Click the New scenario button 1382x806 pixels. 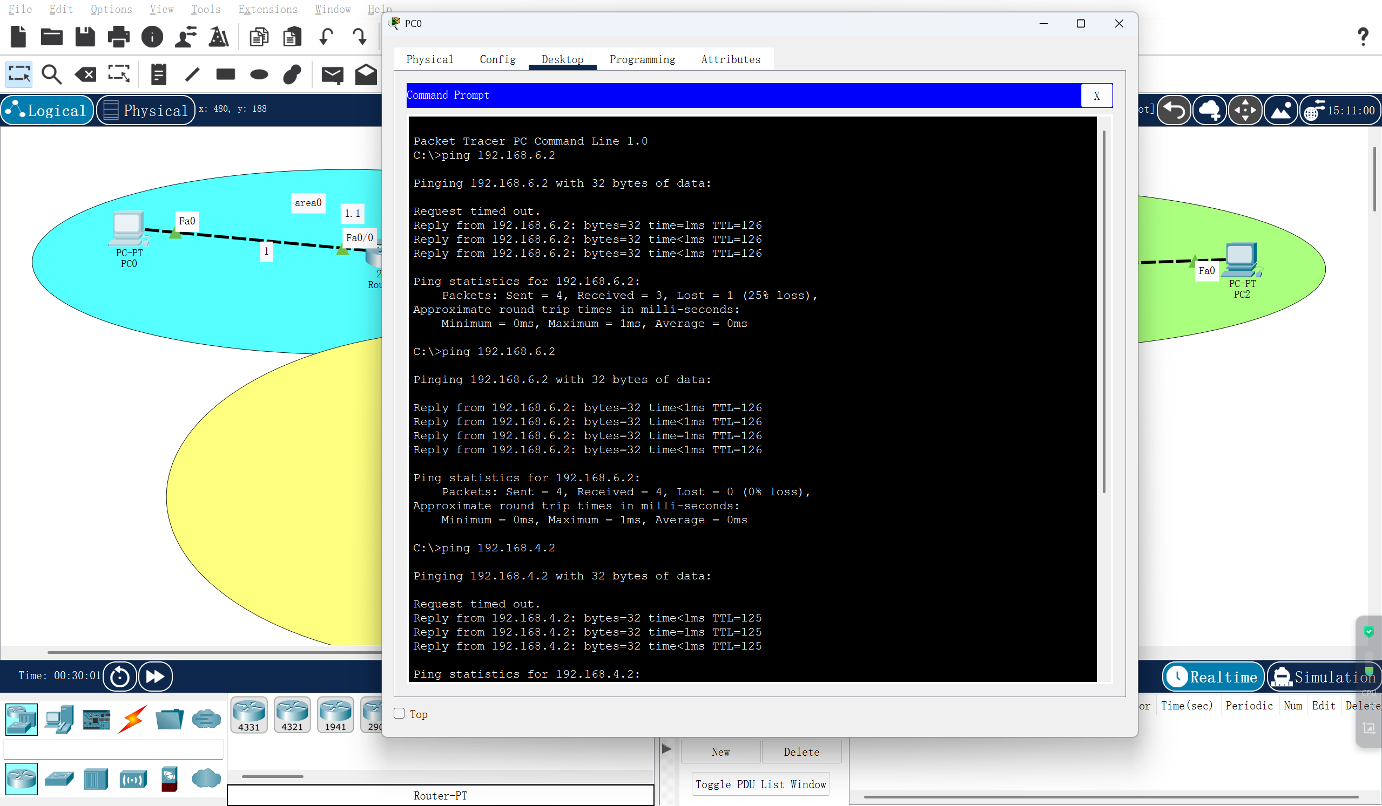720,752
